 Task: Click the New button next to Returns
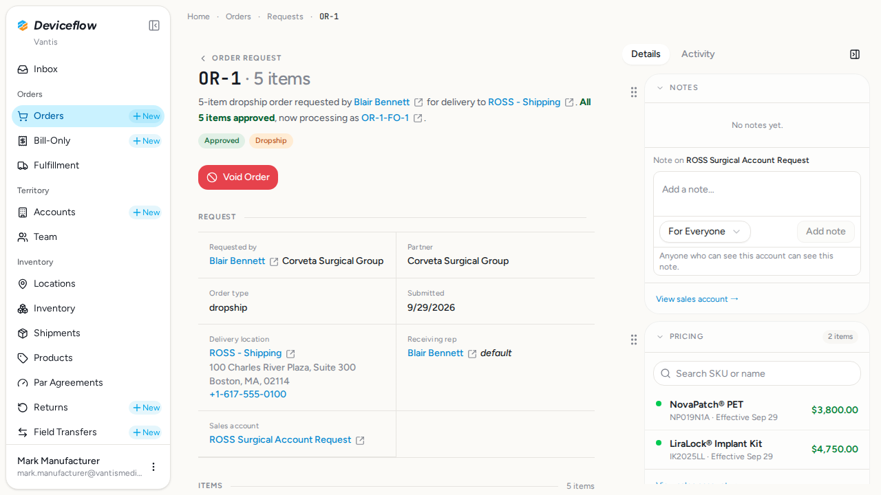pos(146,408)
